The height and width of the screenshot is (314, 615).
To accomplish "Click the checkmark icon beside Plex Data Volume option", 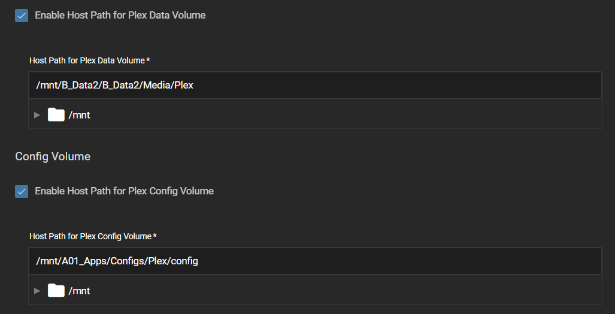I will pyautogui.click(x=22, y=16).
